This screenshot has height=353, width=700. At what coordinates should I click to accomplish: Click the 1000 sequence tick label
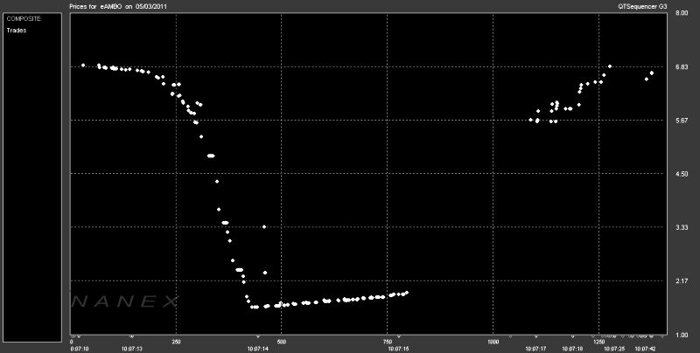[x=493, y=342]
